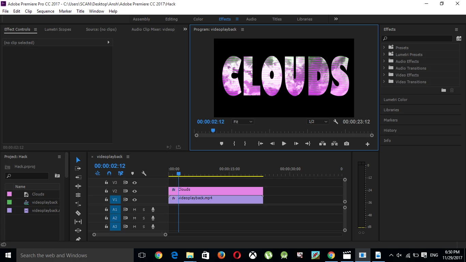Toggle nest sequences insert mode icon

98,173
